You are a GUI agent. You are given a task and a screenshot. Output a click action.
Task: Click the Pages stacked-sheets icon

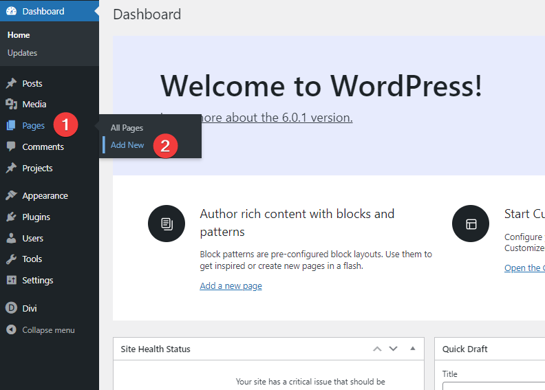click(x=11, y=125)
